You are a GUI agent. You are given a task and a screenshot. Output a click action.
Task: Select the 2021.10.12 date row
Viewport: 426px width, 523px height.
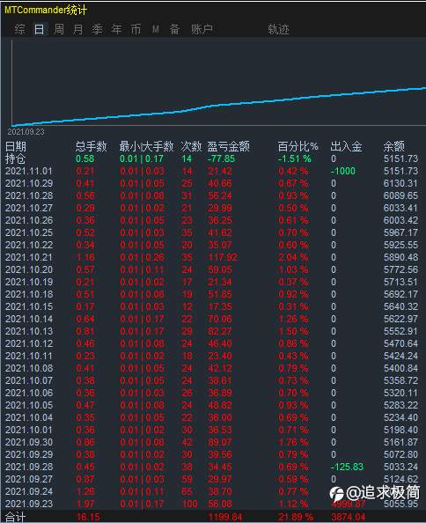pos(29,344)
